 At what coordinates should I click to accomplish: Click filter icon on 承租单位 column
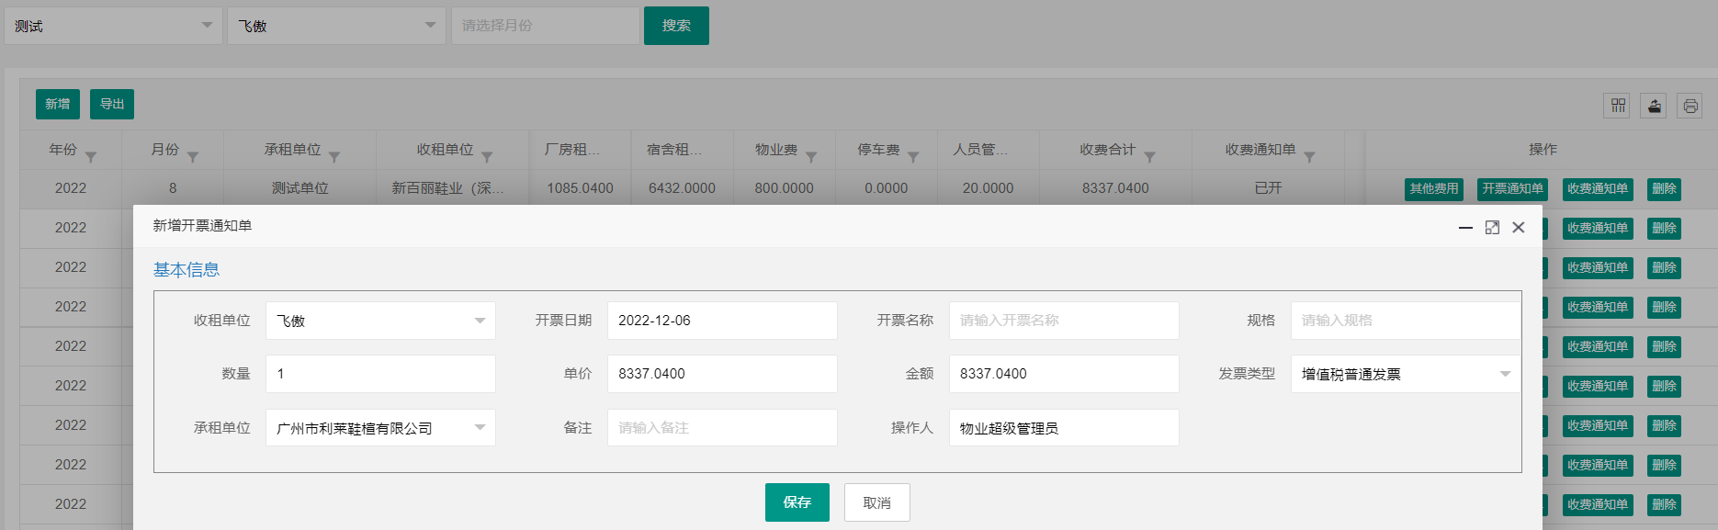click(334, 157)
